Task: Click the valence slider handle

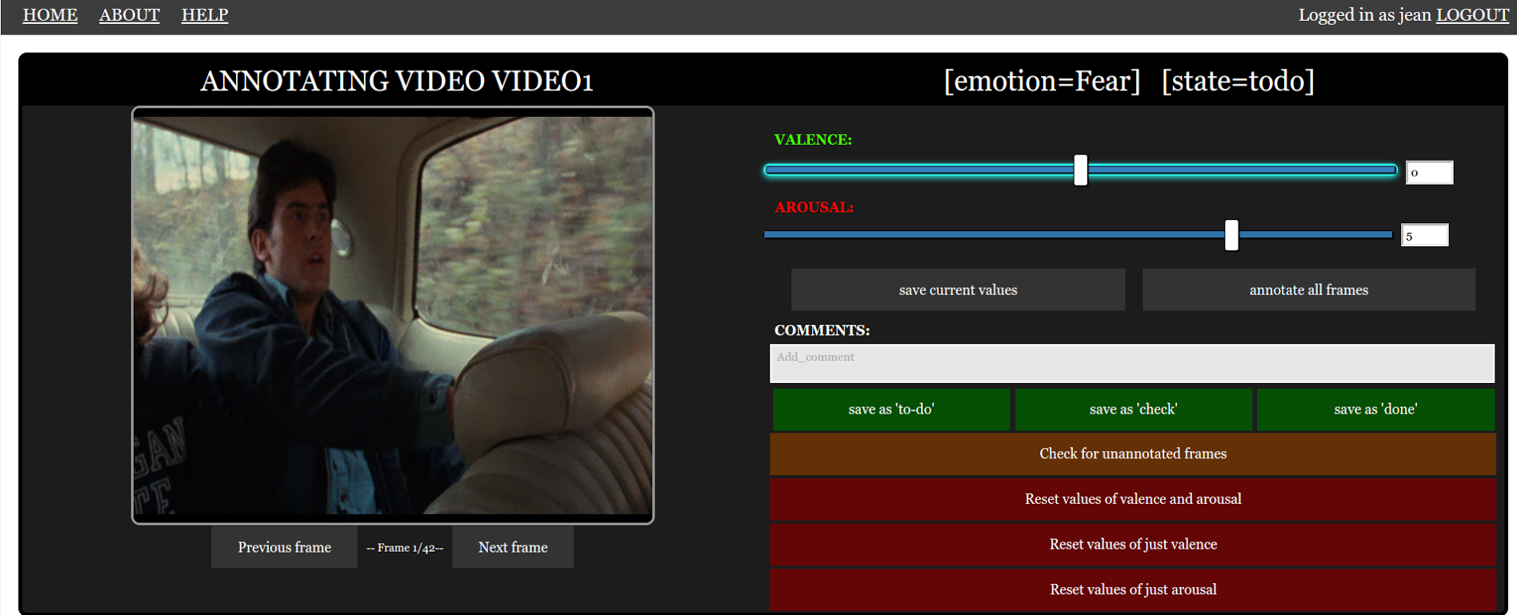Action: [1080, 170]
